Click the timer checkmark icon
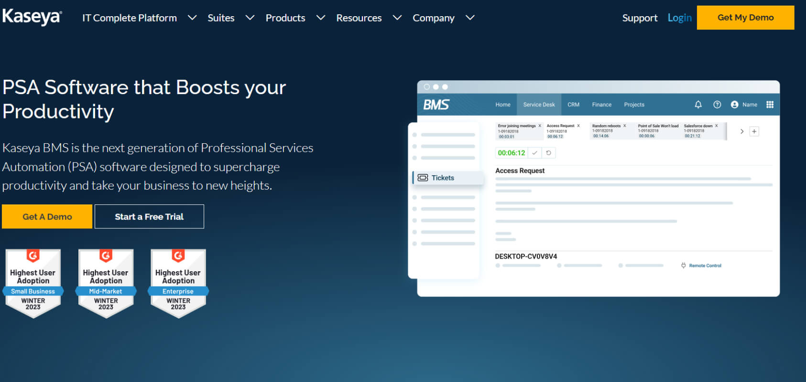The image size is (806, 382). pos(534,153)
